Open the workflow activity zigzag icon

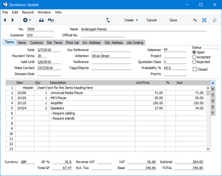(x=195, y=20)
